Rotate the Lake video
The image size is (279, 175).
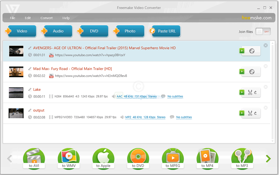255,92
